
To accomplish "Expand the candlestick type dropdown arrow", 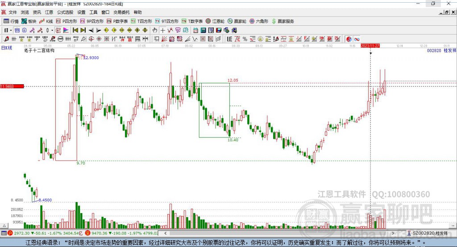I will point(52,30).
